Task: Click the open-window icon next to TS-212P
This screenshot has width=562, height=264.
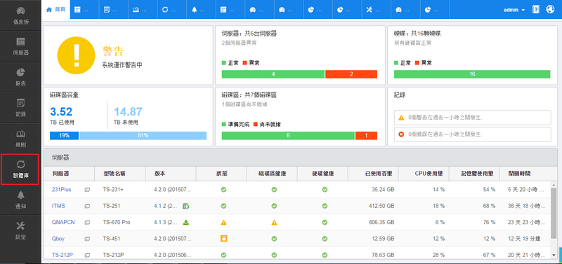Action: (x=87, y=256)
